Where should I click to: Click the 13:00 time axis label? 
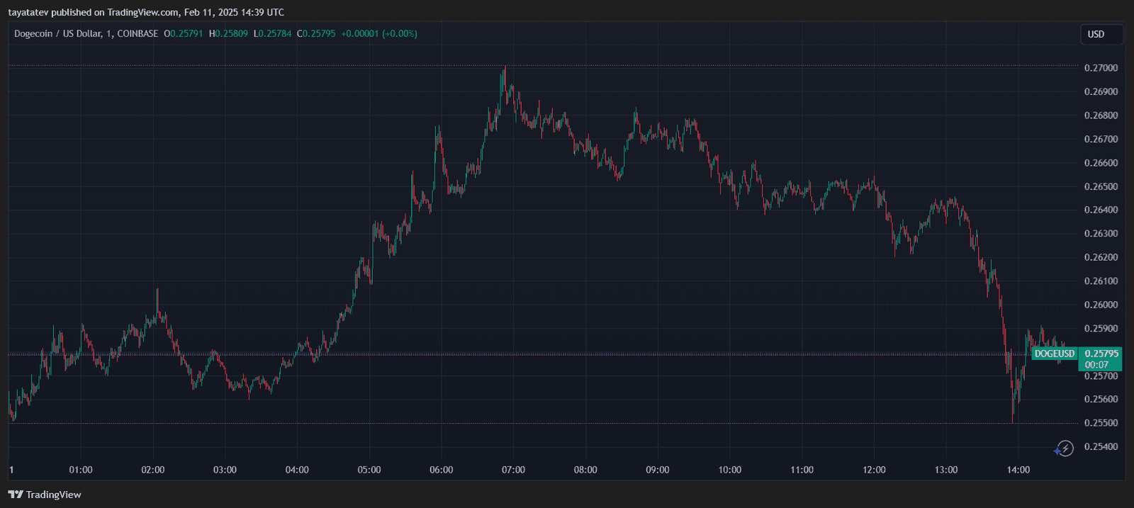point(946,470)
